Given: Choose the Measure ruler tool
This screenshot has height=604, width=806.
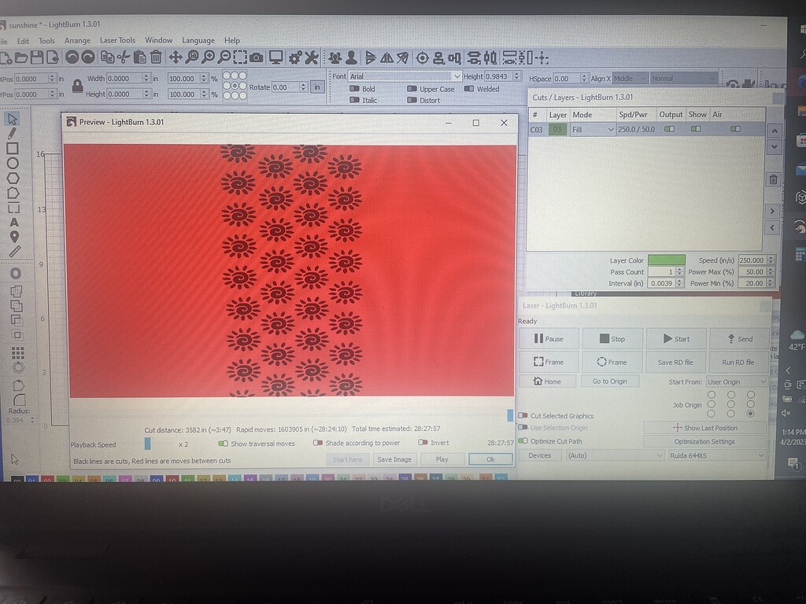Looking at the screenshot, I should pos(14,252).
